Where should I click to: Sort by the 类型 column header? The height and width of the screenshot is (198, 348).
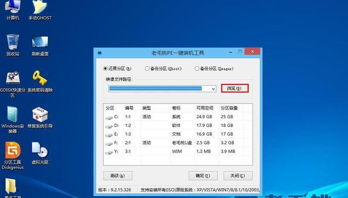coord(147,108)
